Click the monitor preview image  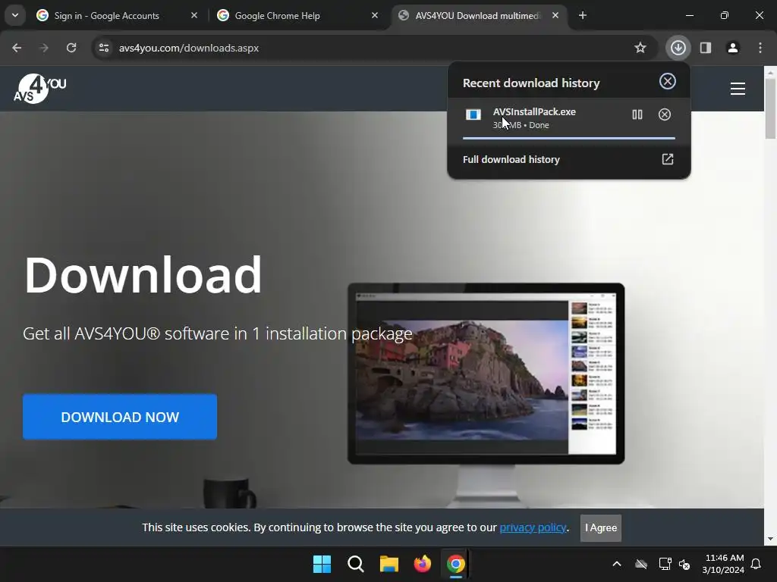(x=486, y=374)
